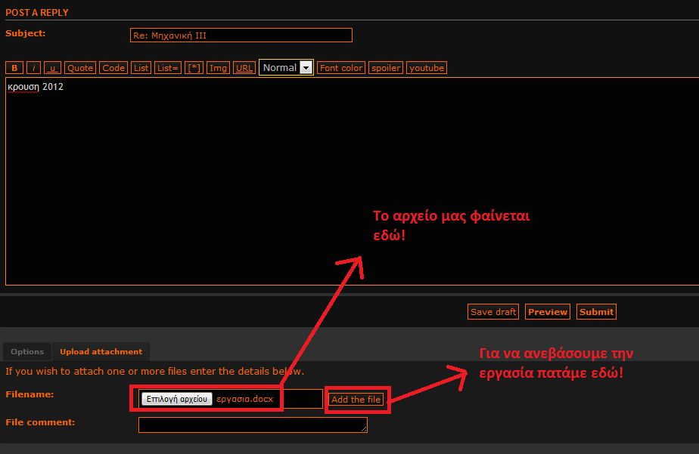Insert list item [*] tag
Screen dimensions: 699x454
194,68
